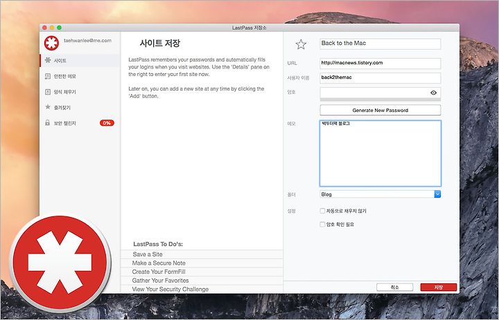499x320 pixels.
Task: Click the 사용자 이름 field containing back2themac
Action: click(x=380, y=78)
